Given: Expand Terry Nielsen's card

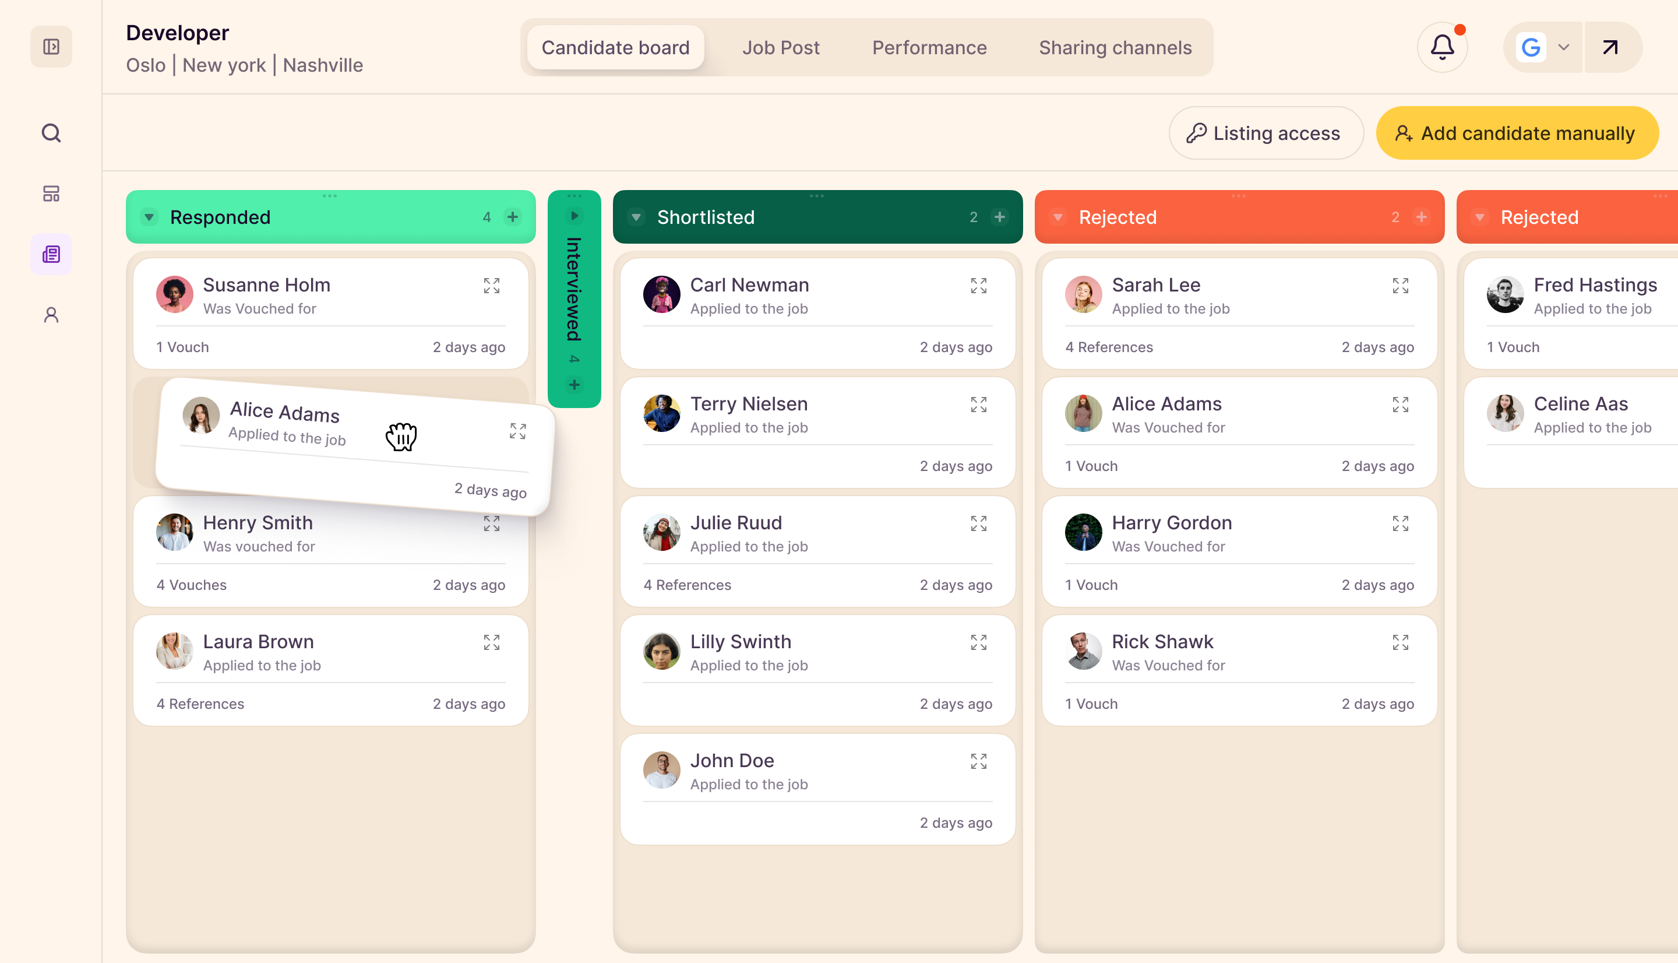Looking at the screenshot, I should [x=978, y=404].
